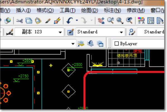The width and height of the screenshot is (167, 112).
Task: Click the Layer Previous icon
Action: tap(90, 43)
